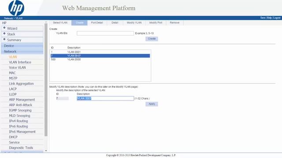Open IPv6 Routing page
This screenshot has height=158, width=282.
pyautogui.click(x=19, y=126)
